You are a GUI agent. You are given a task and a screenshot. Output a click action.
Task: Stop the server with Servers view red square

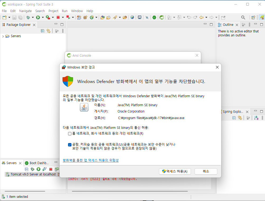click(x=51, y=169)
